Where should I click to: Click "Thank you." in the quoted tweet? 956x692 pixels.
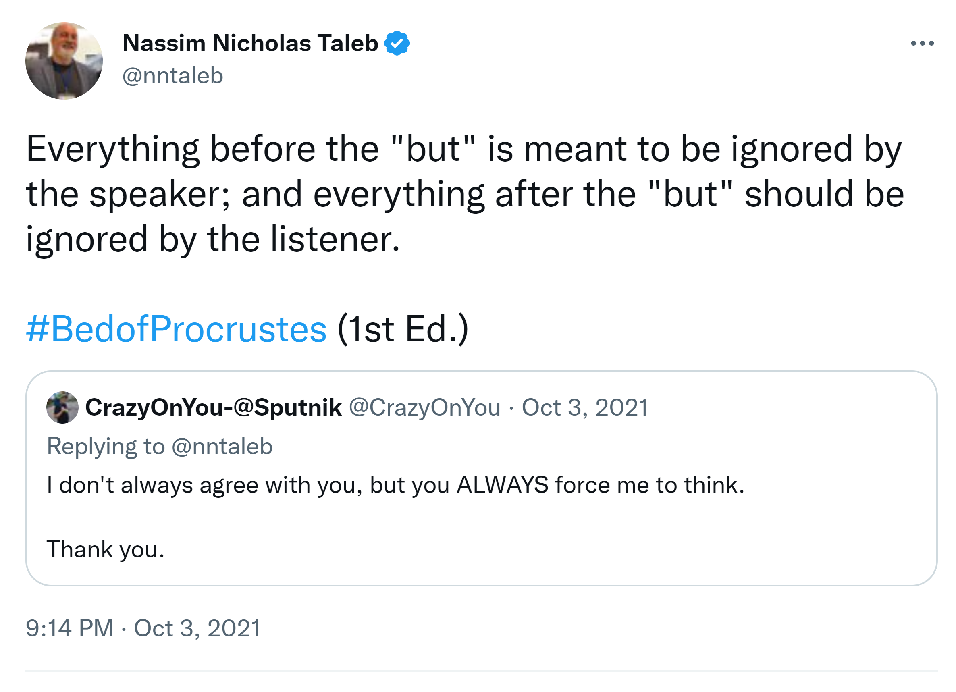[x=105, y=550]
